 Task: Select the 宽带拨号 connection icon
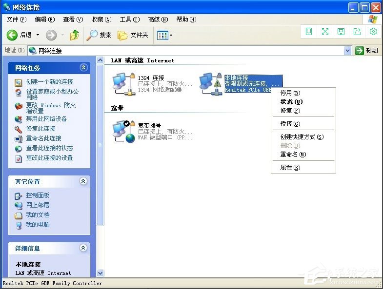(124, 131)
